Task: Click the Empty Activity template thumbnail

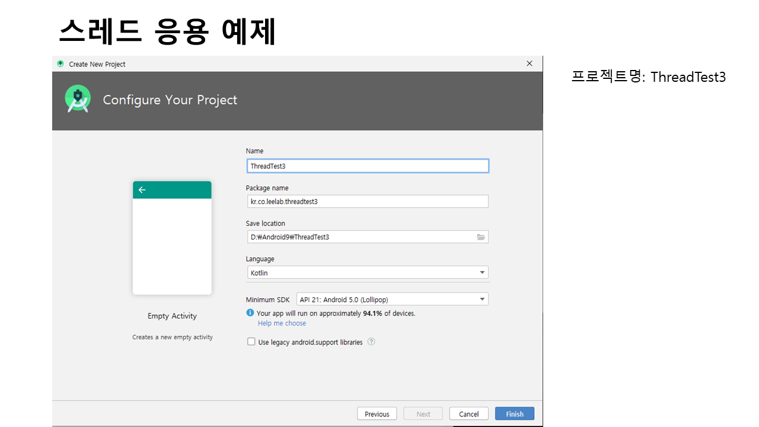Action: 172,238
